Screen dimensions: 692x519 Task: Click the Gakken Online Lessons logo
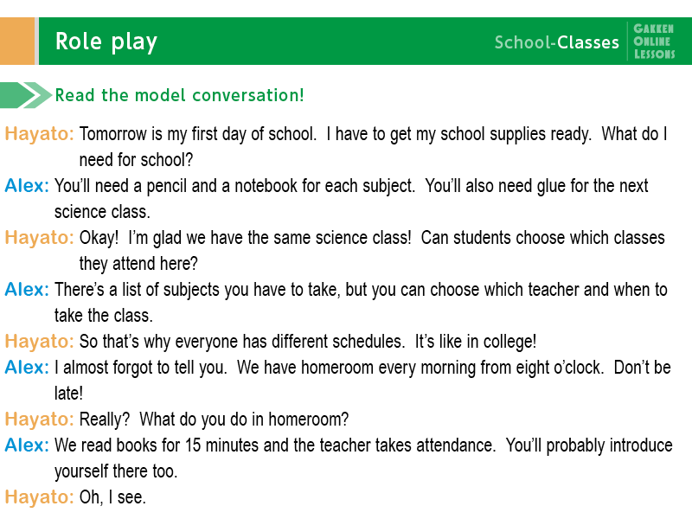coord(653,42)
